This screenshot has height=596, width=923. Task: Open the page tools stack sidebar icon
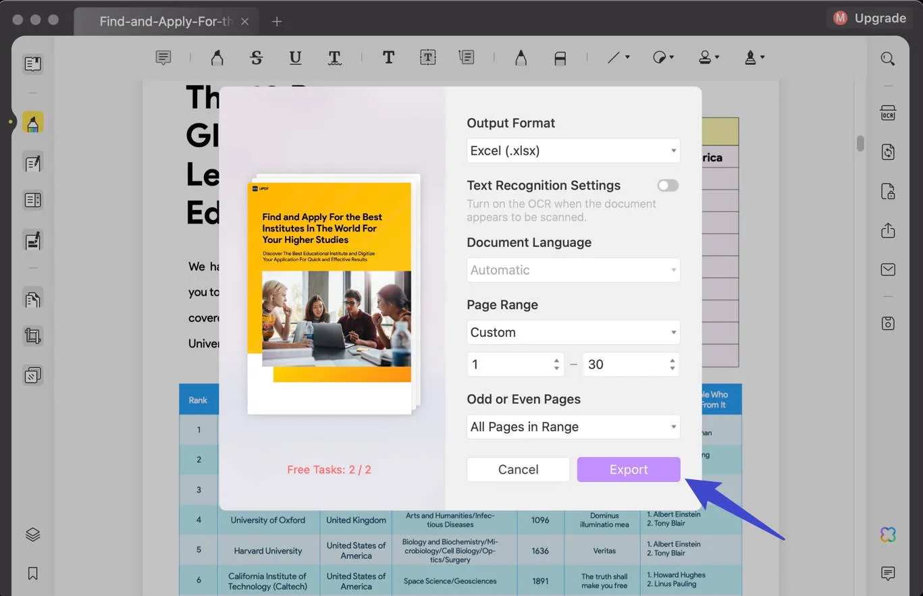pos(32,375)
